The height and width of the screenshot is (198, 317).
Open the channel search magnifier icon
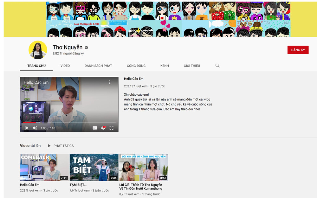217,66
